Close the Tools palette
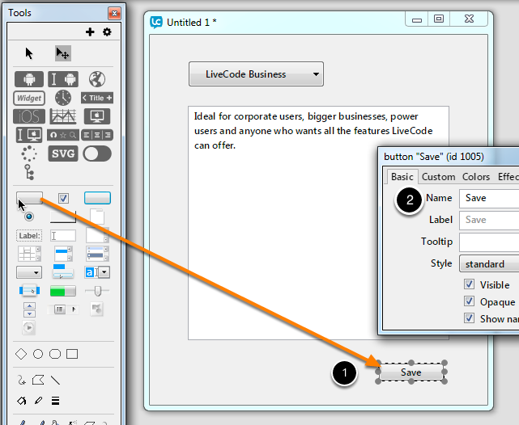519x425 pixels. [x=114, y=13]
